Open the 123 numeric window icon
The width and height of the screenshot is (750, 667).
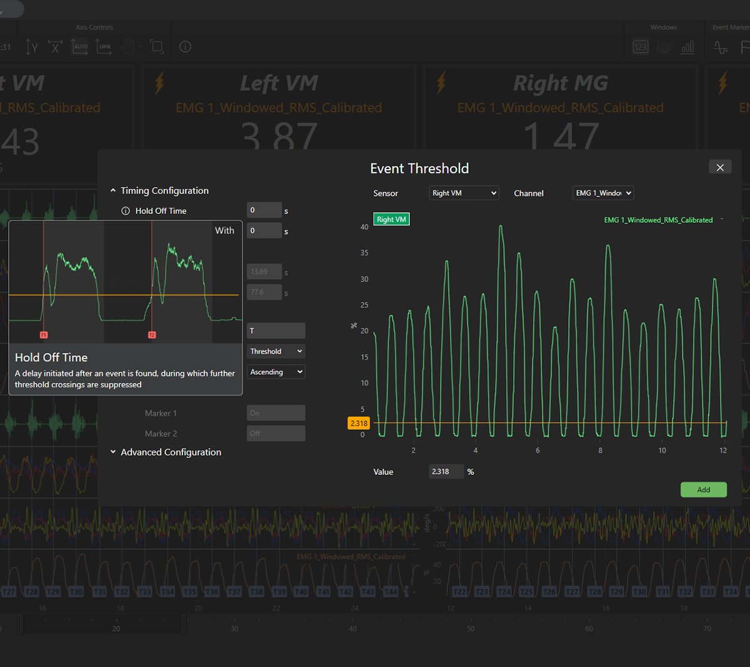click(641, 47)
